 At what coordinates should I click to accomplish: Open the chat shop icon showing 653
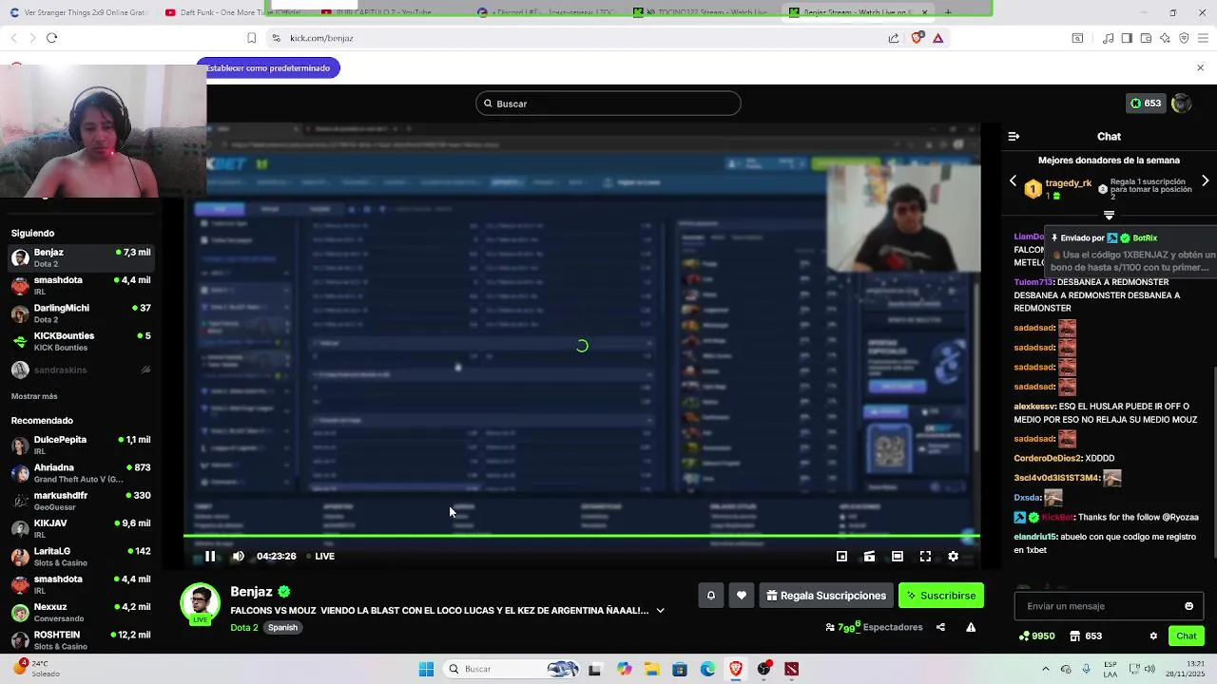point(1085,636)
